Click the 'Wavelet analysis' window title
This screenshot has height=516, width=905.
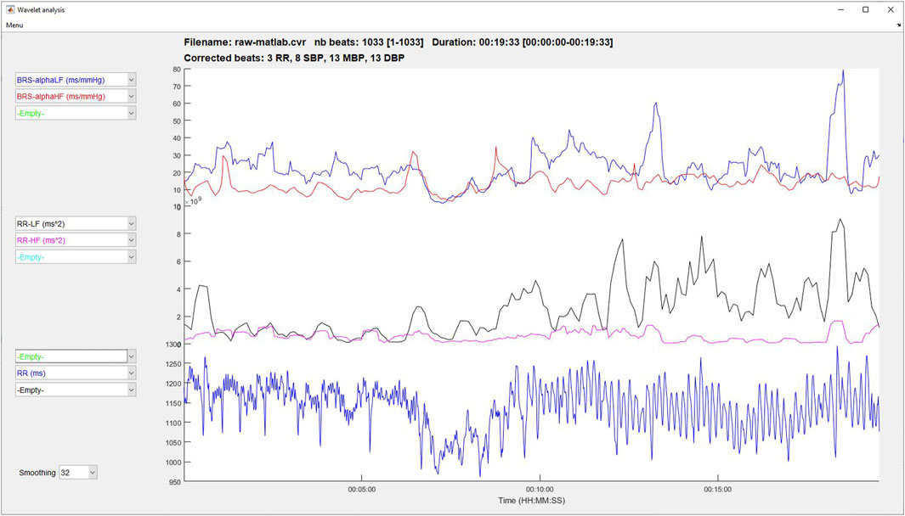pos(41,10)
